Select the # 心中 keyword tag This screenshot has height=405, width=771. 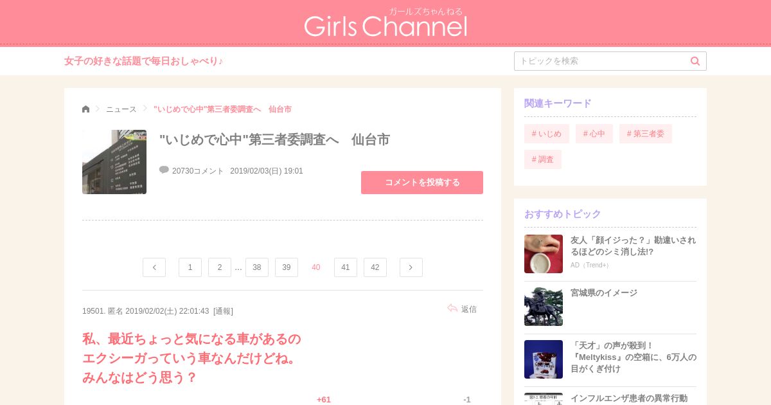594,134
